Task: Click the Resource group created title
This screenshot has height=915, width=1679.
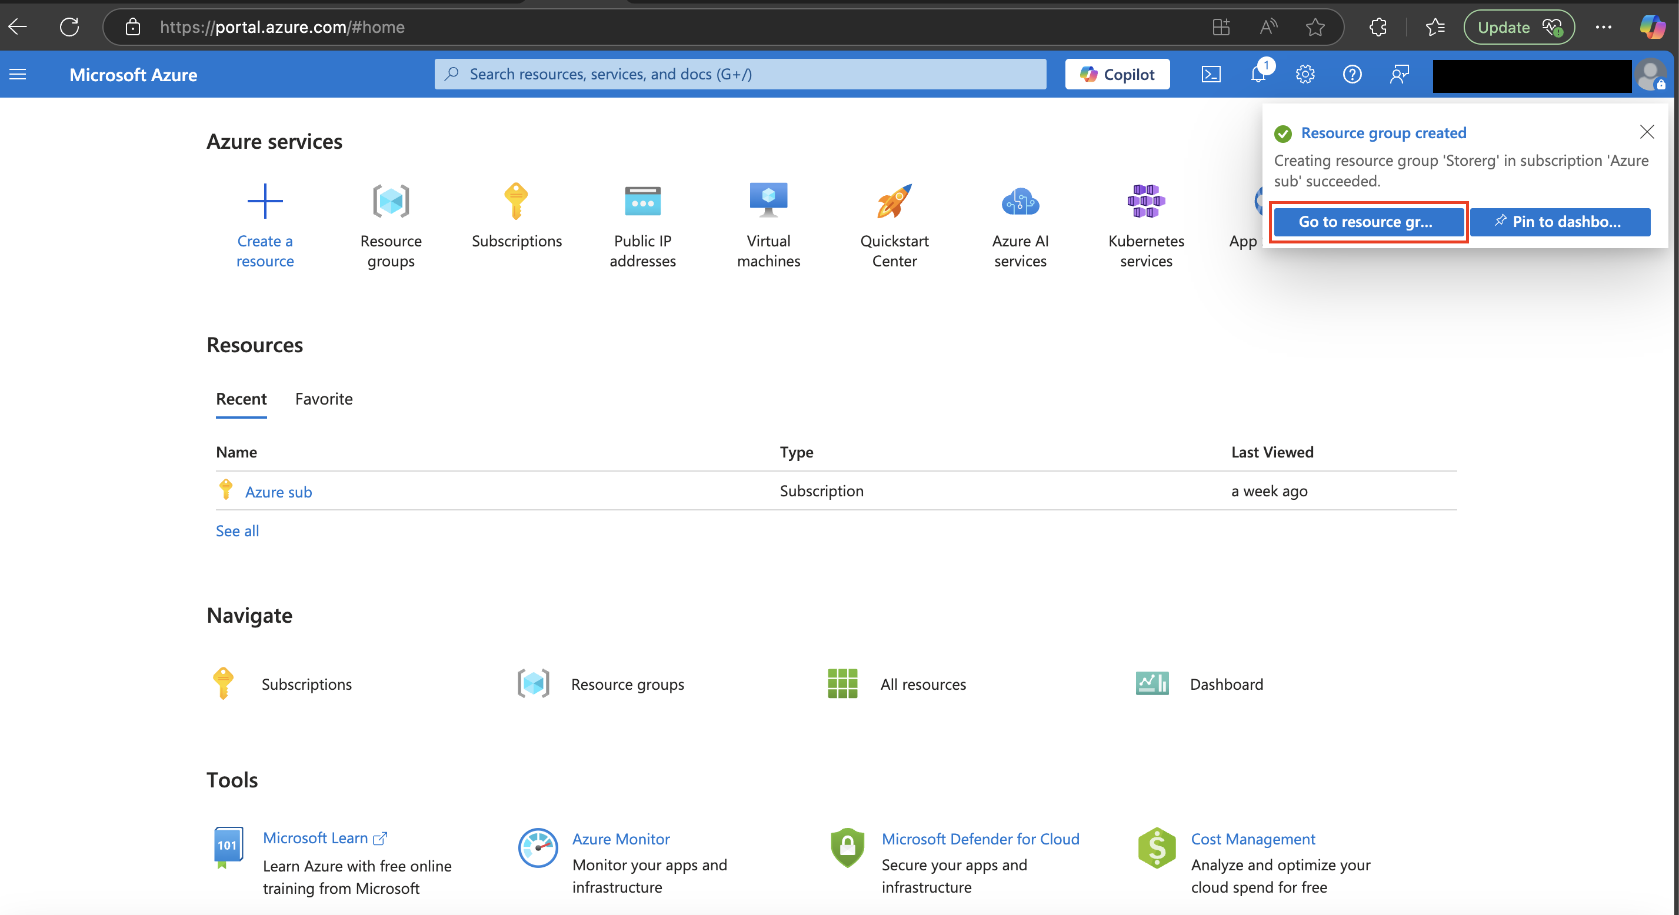Action: pyautogui.click(x=1383, y=133)
